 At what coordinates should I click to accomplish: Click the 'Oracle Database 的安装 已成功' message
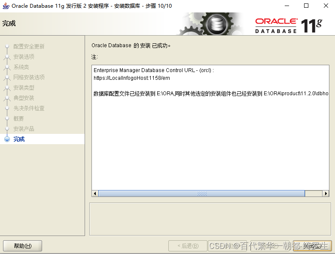point(131,45)
